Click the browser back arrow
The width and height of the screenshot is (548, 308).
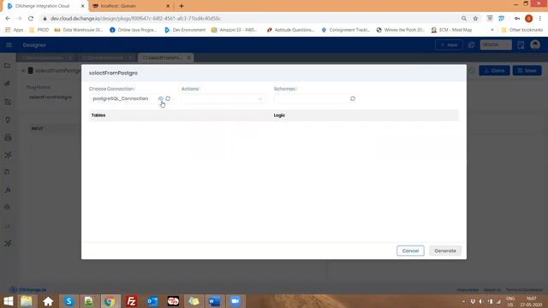click(8, 19)
